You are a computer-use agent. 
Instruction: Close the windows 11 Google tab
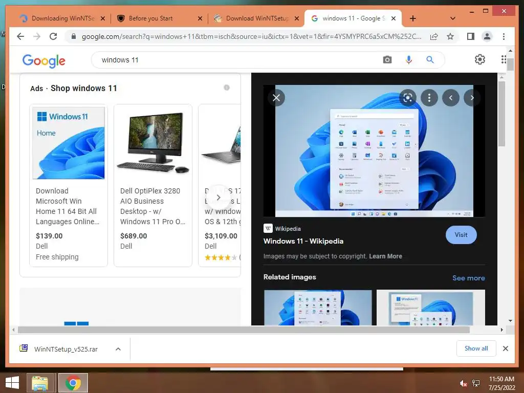394,18
